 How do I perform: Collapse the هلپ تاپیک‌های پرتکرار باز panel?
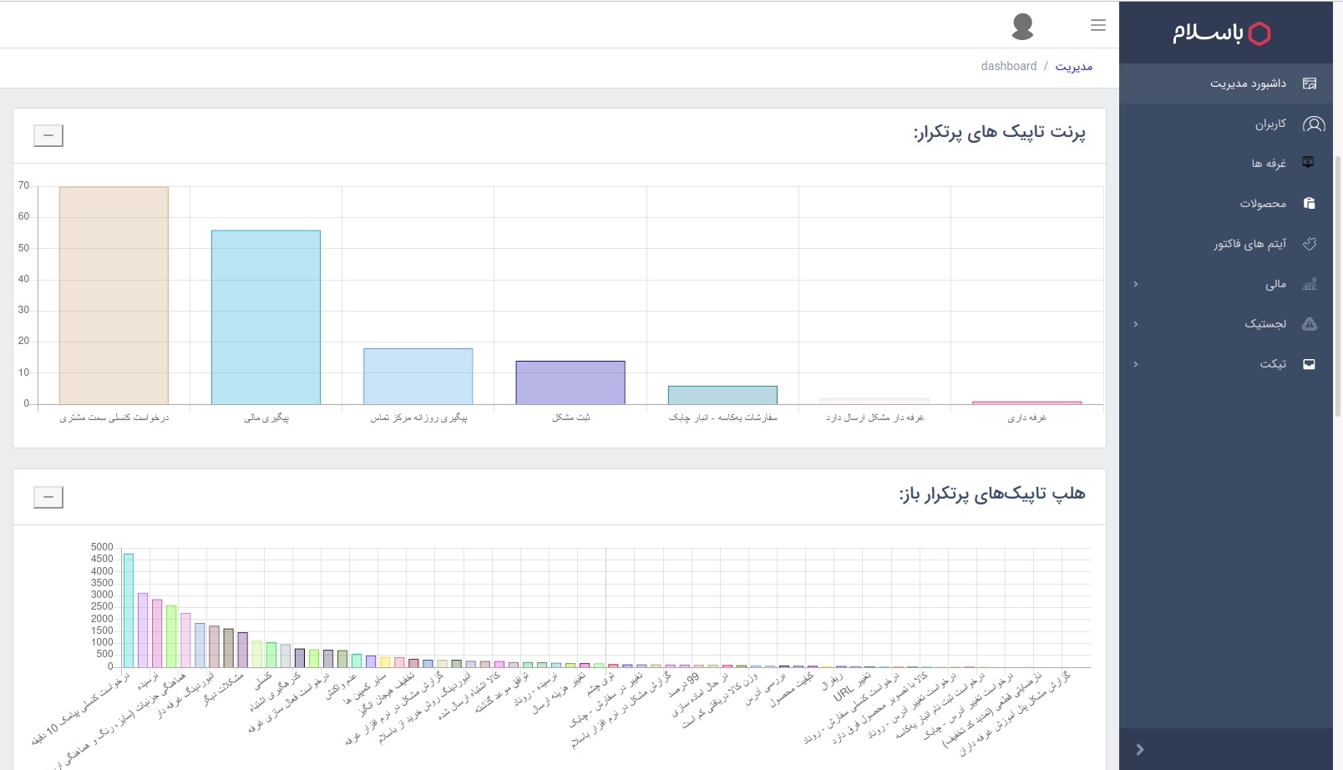pyautogui.click(x=48, y=497)
